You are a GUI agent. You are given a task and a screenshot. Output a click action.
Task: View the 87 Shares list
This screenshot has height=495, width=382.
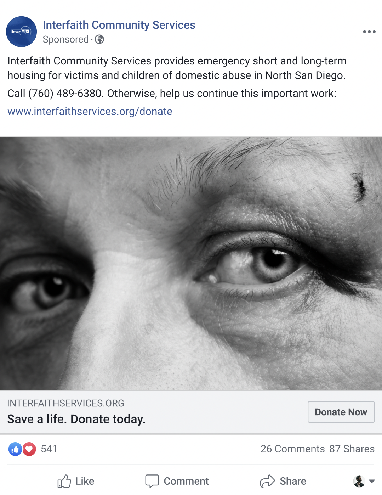[352, 449]
